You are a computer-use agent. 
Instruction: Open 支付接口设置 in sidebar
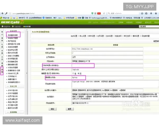coord(13,105)
